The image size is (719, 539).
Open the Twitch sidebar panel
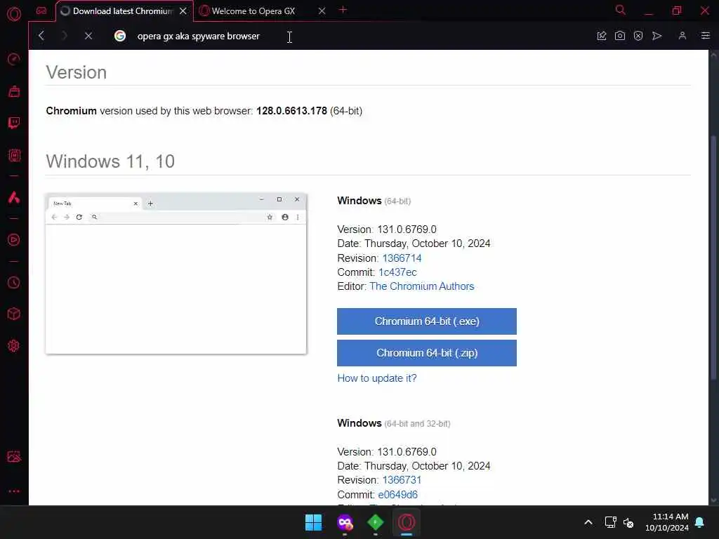tap(14, 123)
